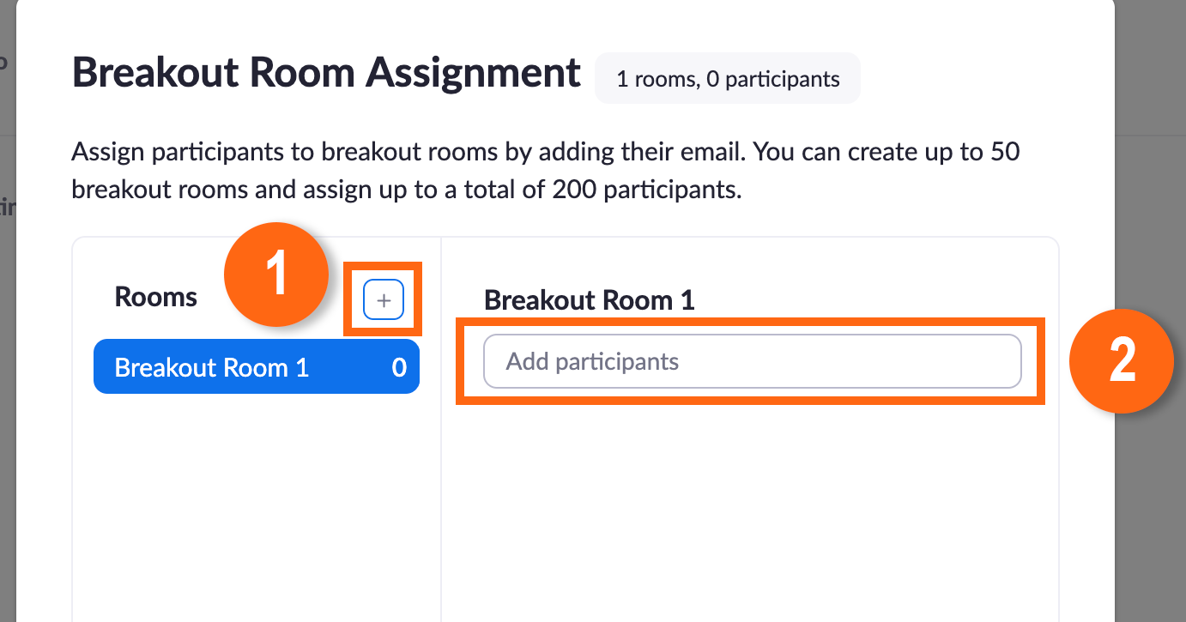The width and height of the screenshot is (1186, 622).
Task: Focus the Add participants field
Action: (752, 361)
